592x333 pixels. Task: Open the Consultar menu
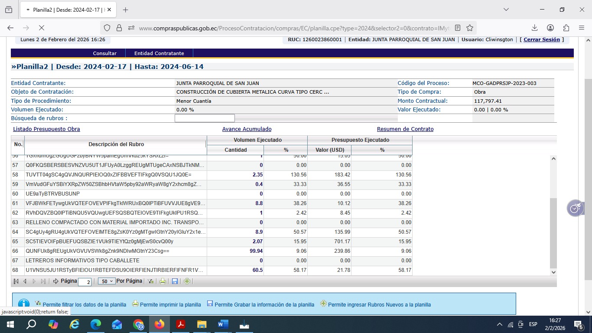104,53
